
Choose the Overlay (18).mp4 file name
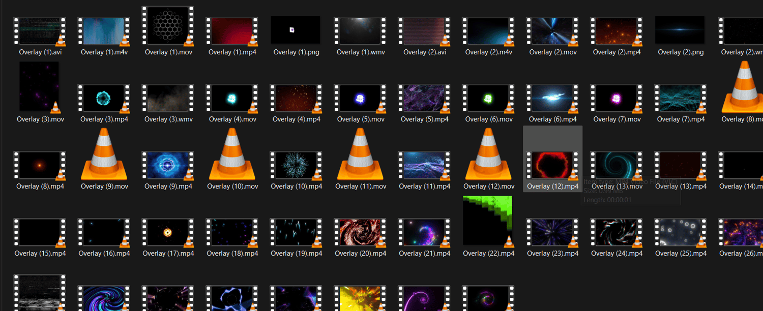232,253
